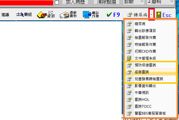Click the 糖尿病 toolbar button

point(138,14)
